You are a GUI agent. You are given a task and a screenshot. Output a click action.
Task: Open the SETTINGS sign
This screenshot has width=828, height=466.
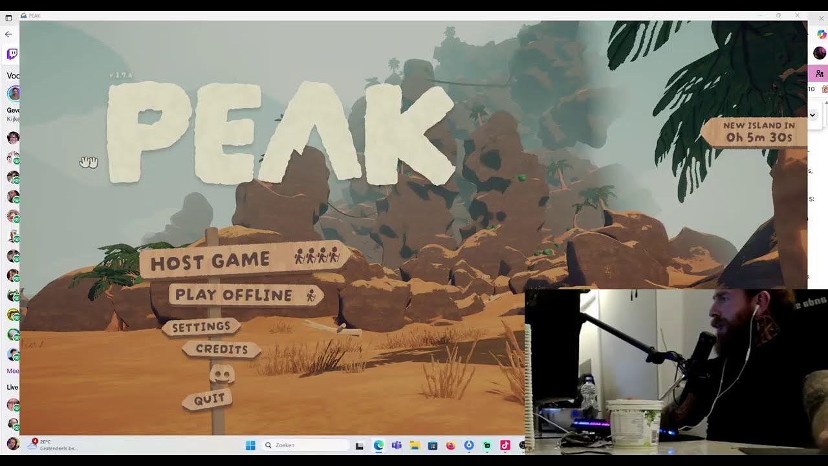201,327
